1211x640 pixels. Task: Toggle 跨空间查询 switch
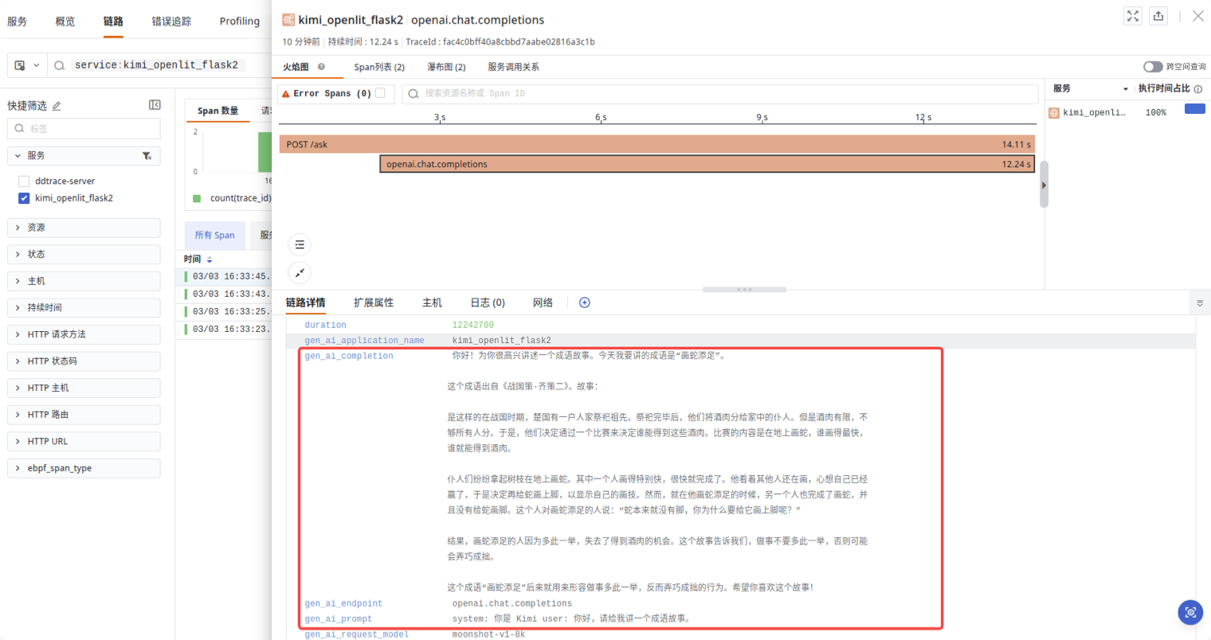coord(1152,67)
